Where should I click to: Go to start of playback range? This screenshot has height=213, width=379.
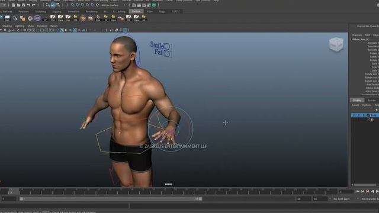[x=358, y=191]
